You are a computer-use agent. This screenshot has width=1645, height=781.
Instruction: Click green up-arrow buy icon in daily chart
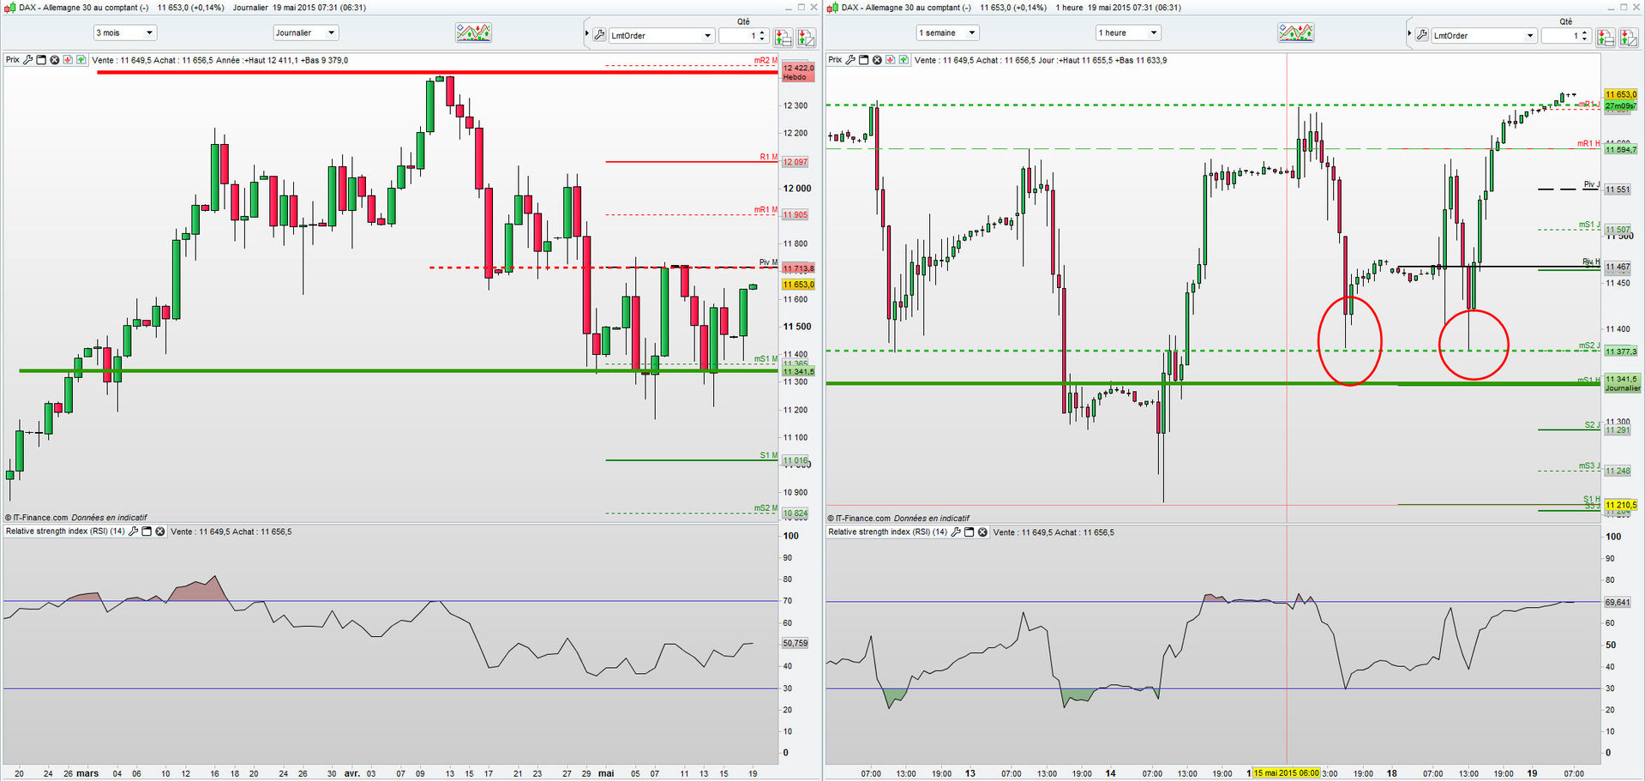coord(81,60)
